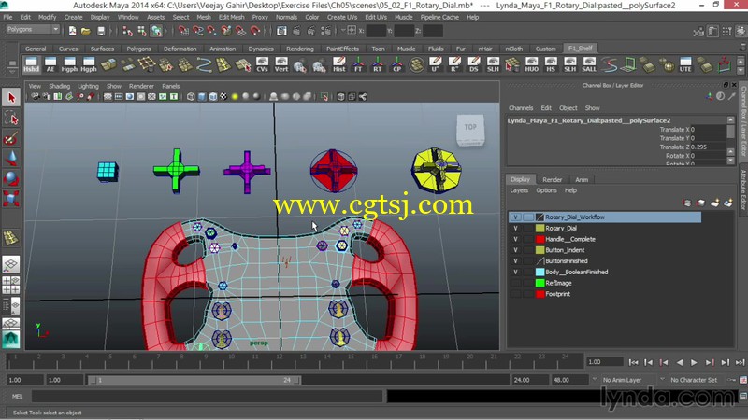Switch to the Render layer tab
748x420 pixels.
pos(552,179)
